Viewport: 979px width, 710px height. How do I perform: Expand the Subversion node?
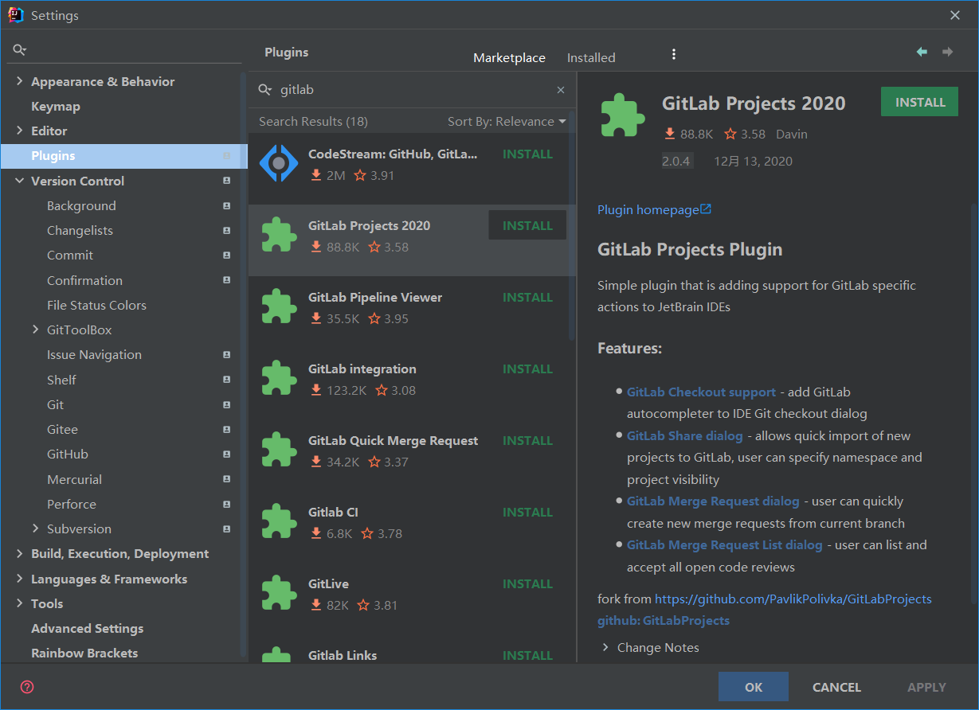pos(35,529)
